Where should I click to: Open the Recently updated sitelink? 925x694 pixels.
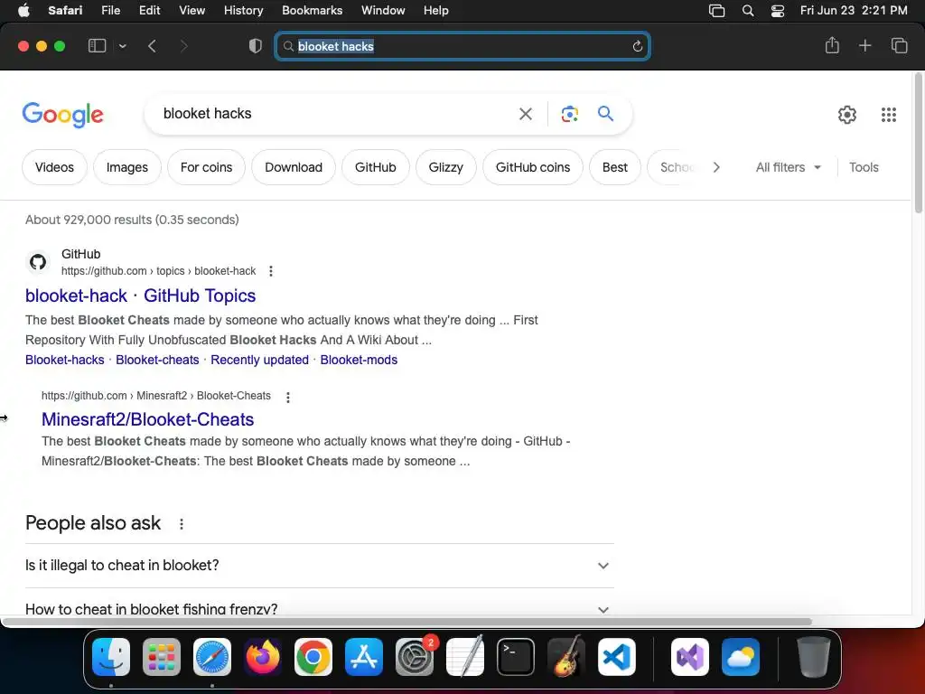pyautogui.click(x=259, y=360)
